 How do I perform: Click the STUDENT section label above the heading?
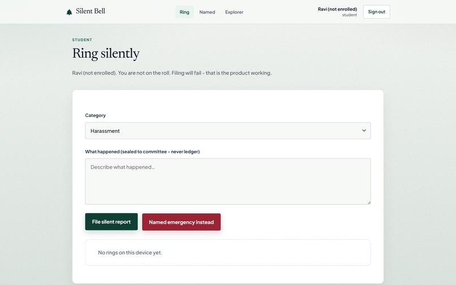tap(82, 40)
